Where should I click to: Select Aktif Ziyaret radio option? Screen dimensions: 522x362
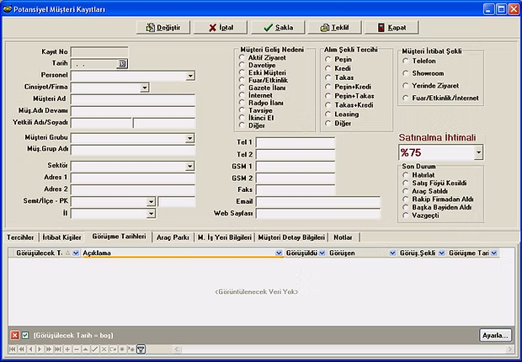[x=242, y=60]
